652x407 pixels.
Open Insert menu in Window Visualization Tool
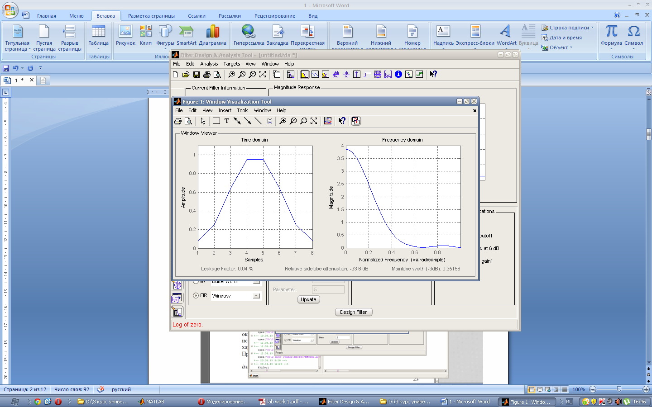(x=225, y=110)
